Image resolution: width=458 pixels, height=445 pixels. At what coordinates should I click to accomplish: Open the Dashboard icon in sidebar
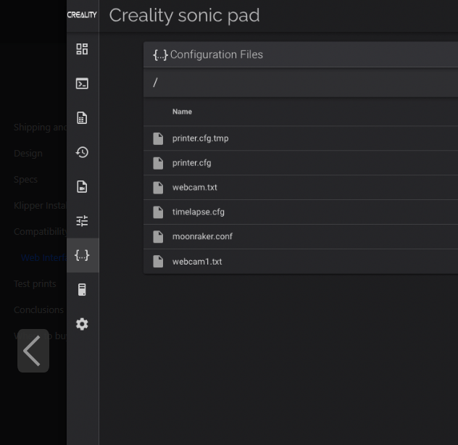point(82,49)
